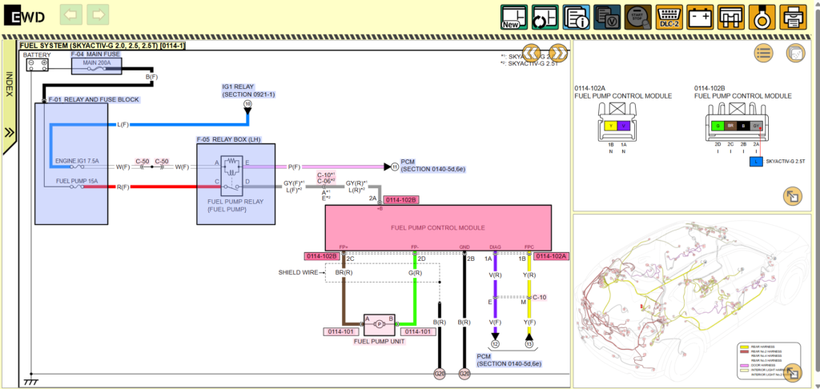Click the 'MAIN 200A' fuse
This screenshot has height=389, width=820.
point(96,66)
